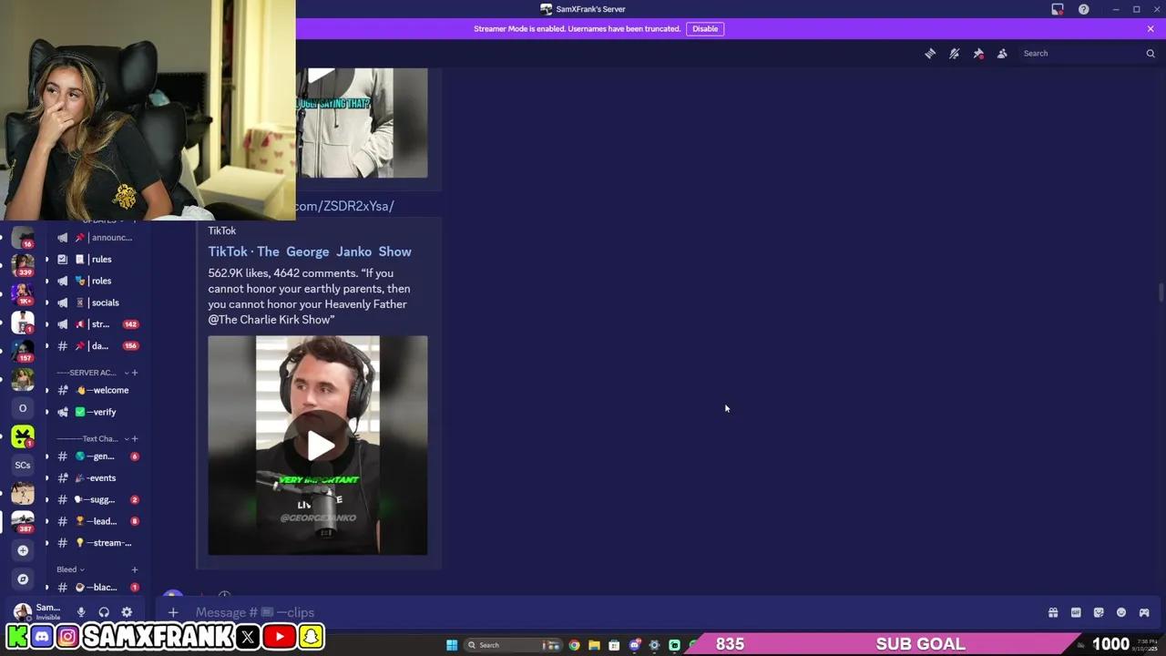The width and height of the screenshot is (1166, 656).
Task: Open the suggestions channel with 2 mentions
Action: [97, 500]
